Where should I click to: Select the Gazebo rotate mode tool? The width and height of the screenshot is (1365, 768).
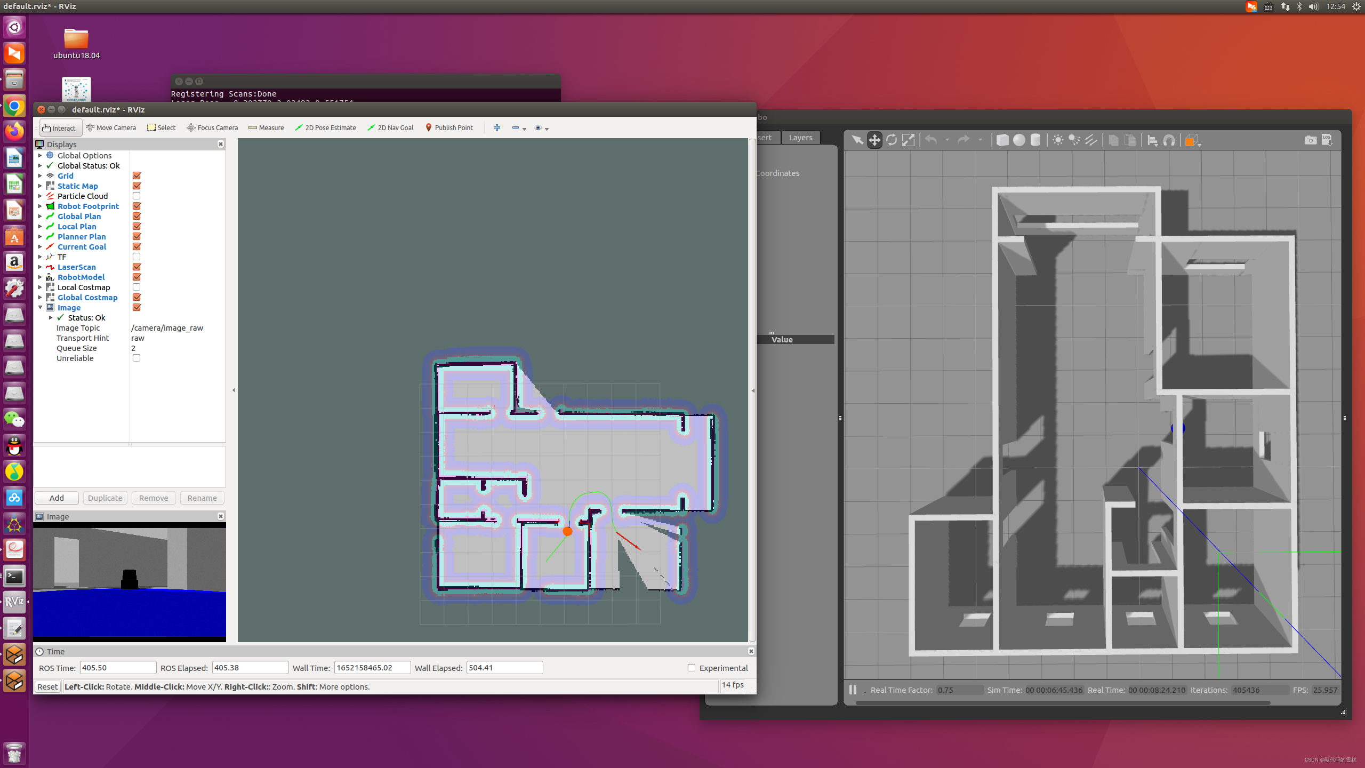pos(892,140)
